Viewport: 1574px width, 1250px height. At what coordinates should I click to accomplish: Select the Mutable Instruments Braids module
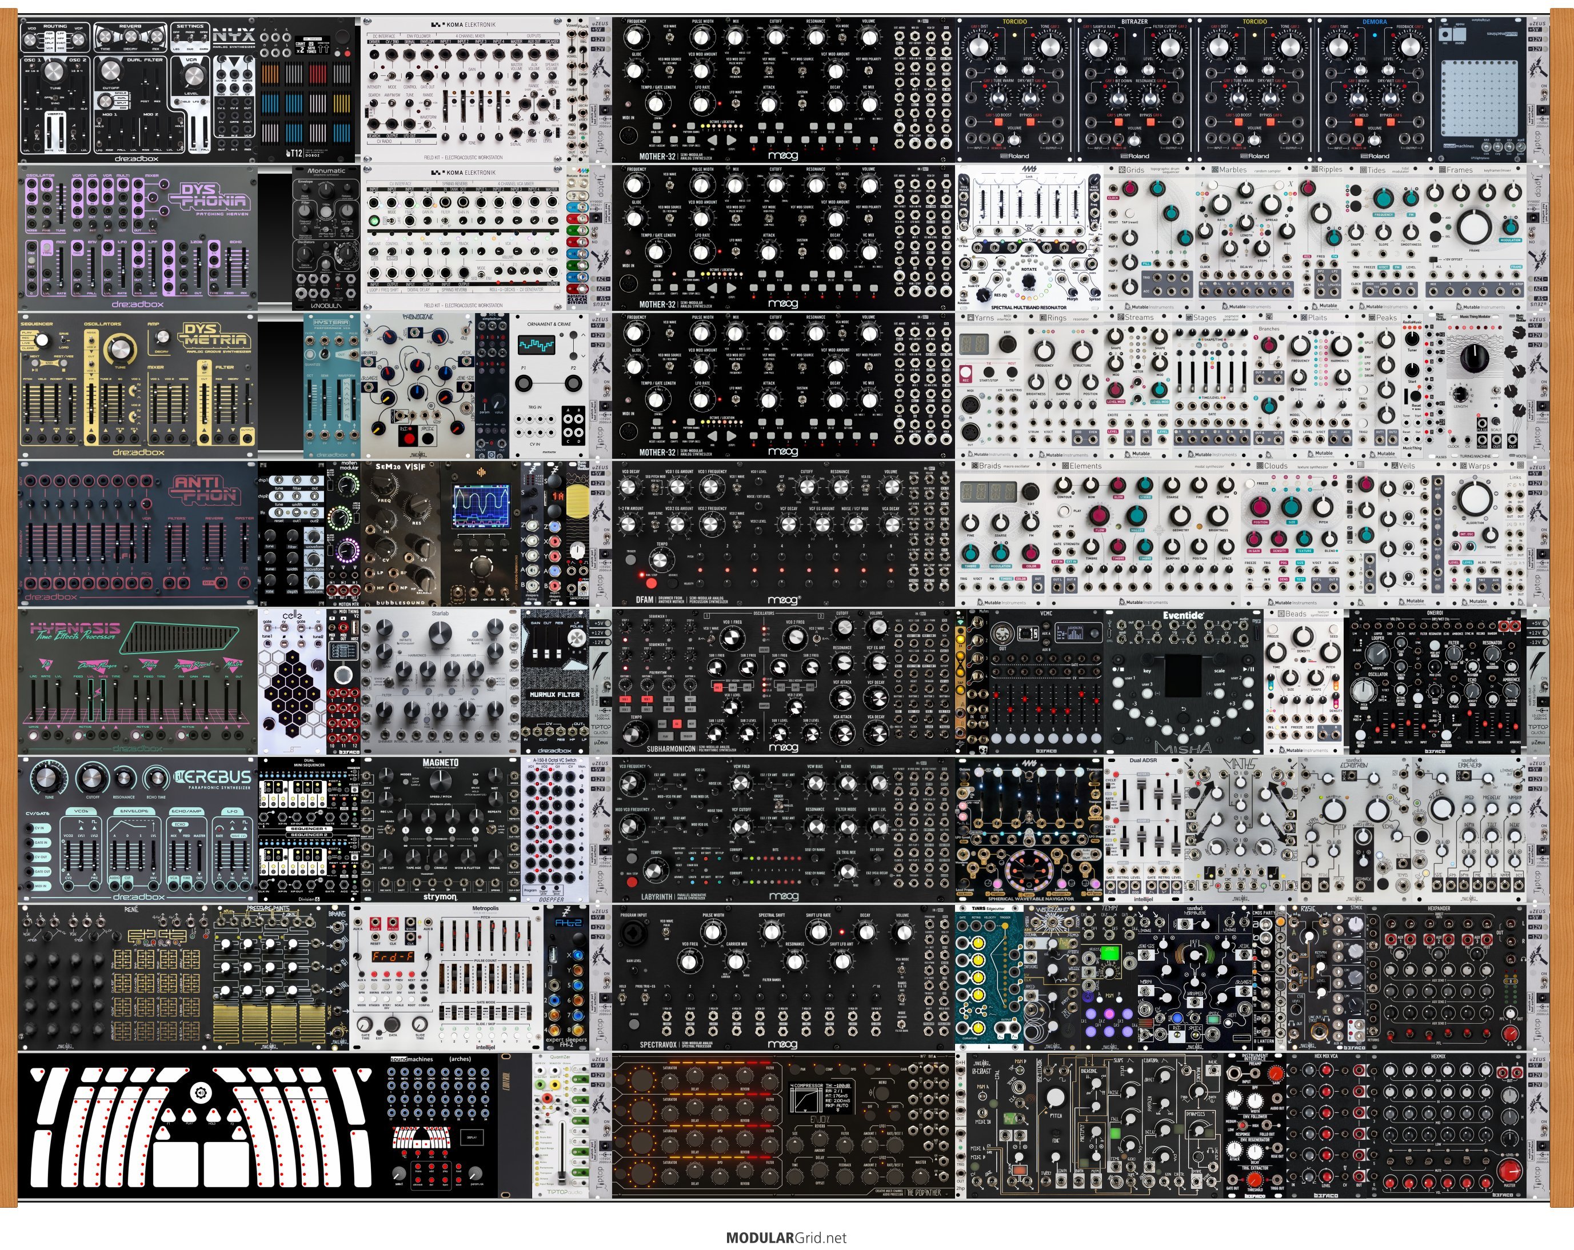click(1002, 534)
